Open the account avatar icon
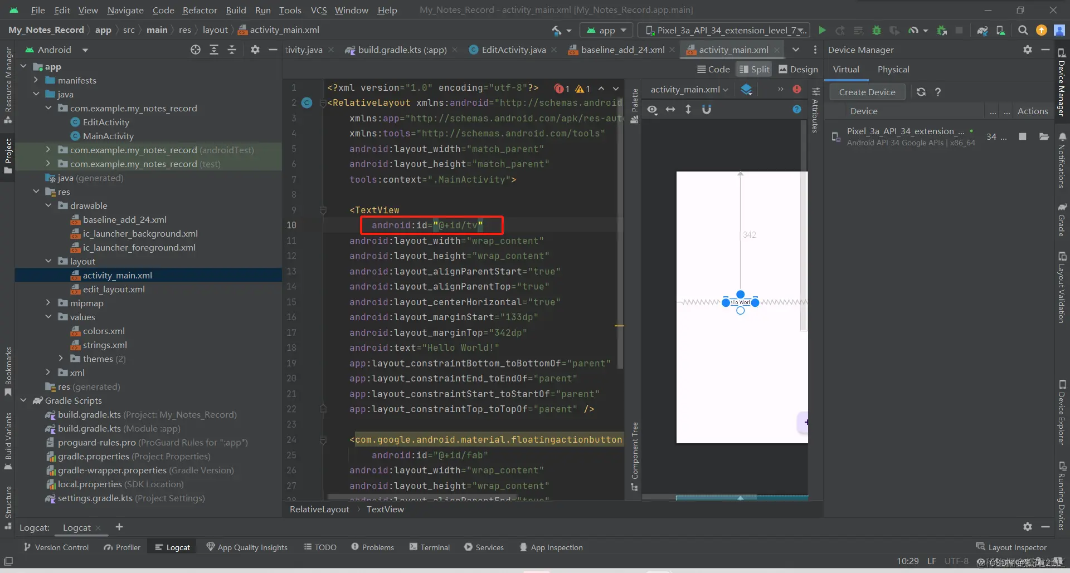 click(x=1059, y=30)
